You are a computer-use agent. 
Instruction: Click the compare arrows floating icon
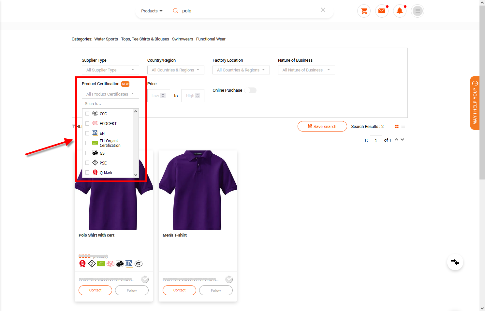click(455, 262)
